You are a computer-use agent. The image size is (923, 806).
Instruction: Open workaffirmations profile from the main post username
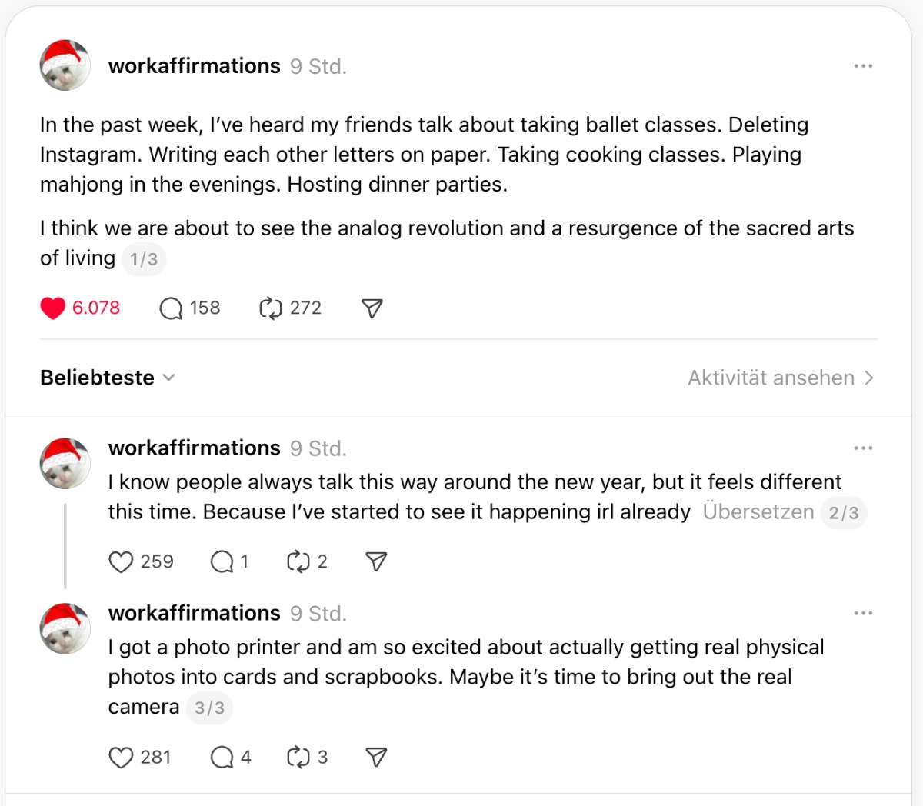(194, 66)
